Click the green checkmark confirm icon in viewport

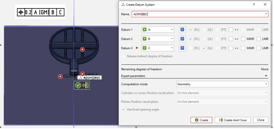(x=78, y=85)
